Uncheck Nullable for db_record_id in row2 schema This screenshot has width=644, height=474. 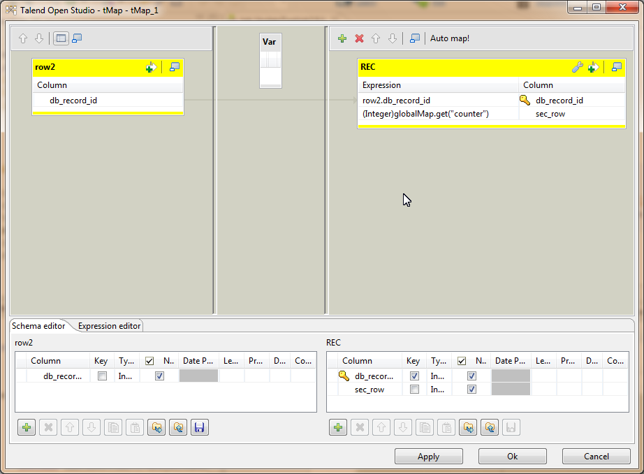click(x=160, y=376)
